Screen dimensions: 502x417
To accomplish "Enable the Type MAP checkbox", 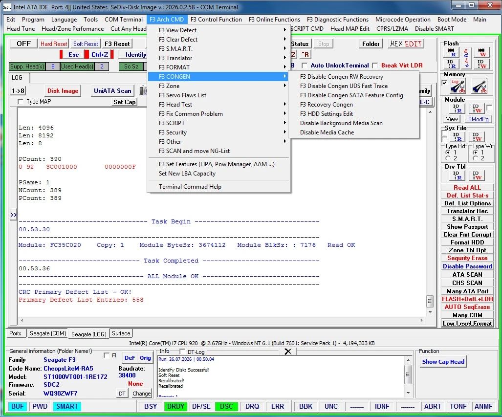I will pyautogui.click(x=21, y=102).
